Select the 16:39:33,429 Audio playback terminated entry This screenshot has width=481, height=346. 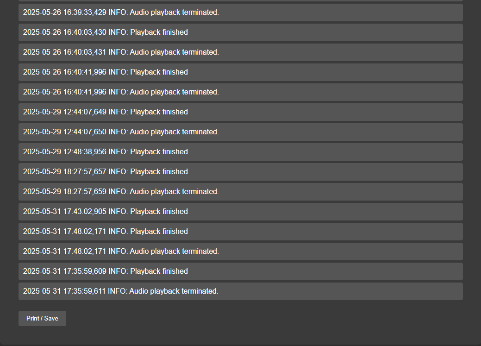click(x=240, y=13)
